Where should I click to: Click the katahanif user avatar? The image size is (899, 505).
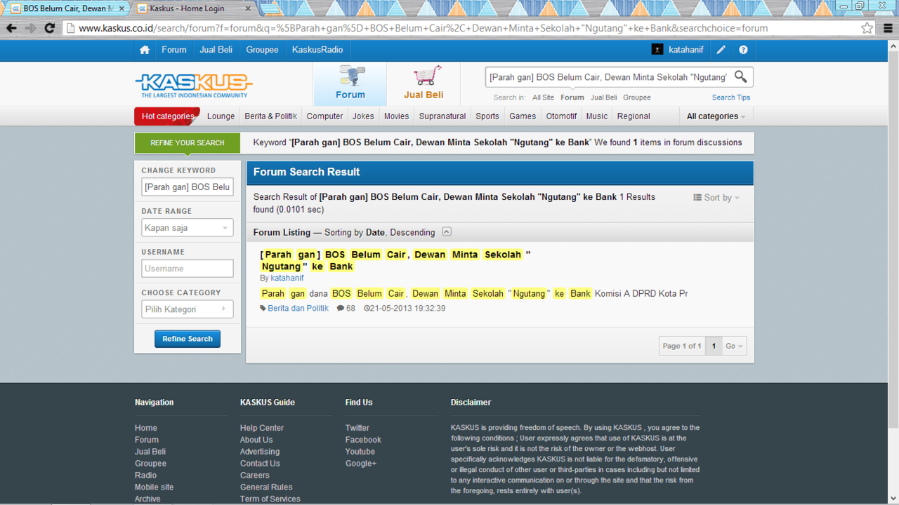click(x=657, y=50)
